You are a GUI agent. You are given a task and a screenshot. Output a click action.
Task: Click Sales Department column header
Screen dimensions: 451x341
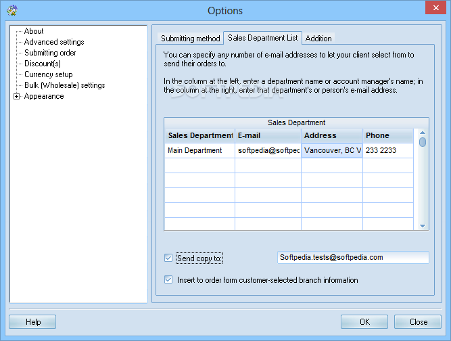pos(200,135)
